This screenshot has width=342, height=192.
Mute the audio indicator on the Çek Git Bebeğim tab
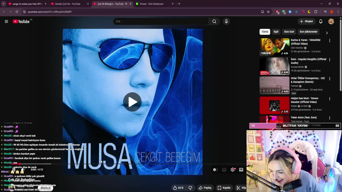(126, 4)
